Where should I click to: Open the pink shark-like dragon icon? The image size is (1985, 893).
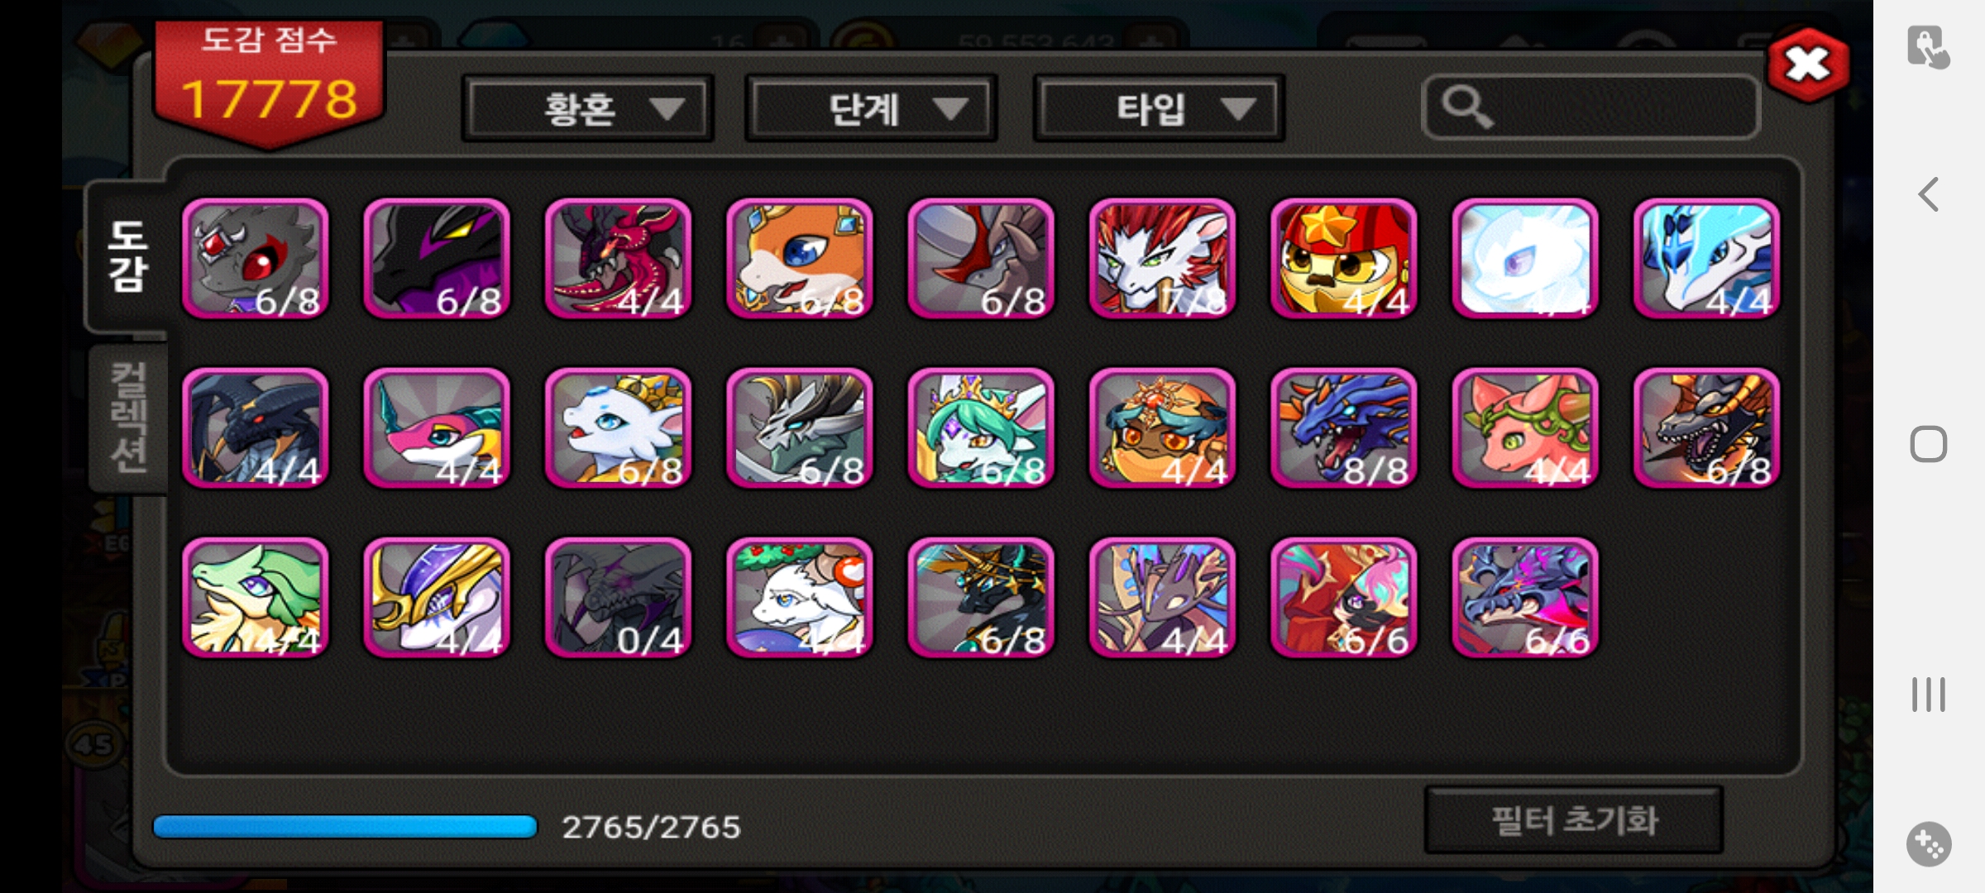point(437,428)
